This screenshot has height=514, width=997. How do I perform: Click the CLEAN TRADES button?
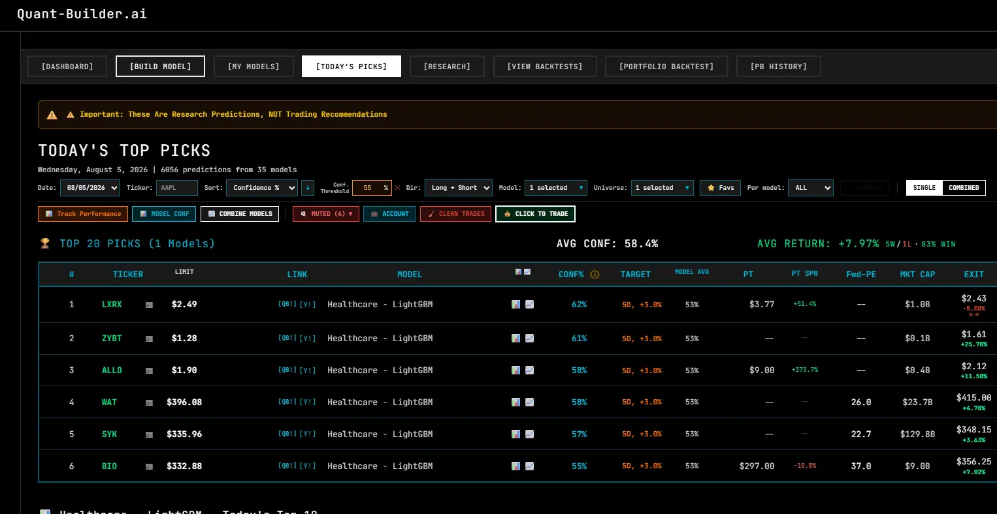click(455, 214)
